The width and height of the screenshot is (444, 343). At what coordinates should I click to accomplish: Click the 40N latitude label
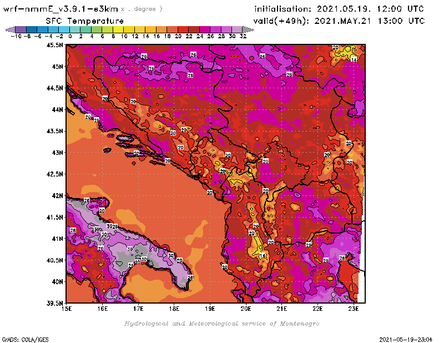pyautogui.click(x=58, y=282)
